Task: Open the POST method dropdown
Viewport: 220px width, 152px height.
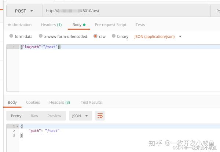Action: [25, 11]
